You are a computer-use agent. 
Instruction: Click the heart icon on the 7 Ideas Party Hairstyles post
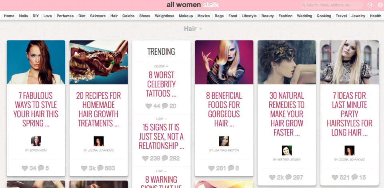(335, 178)
